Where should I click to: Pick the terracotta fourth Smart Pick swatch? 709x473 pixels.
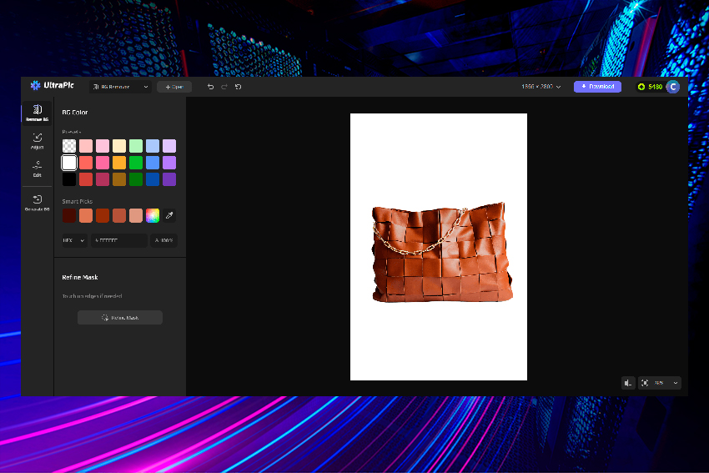119,216
